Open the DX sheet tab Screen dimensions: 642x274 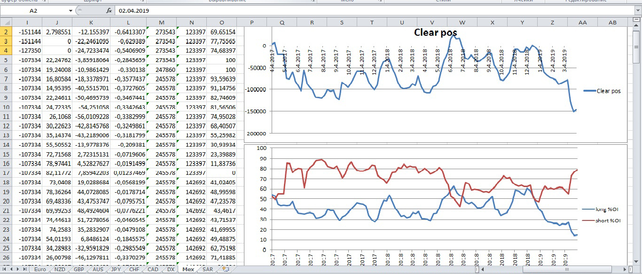171,269
